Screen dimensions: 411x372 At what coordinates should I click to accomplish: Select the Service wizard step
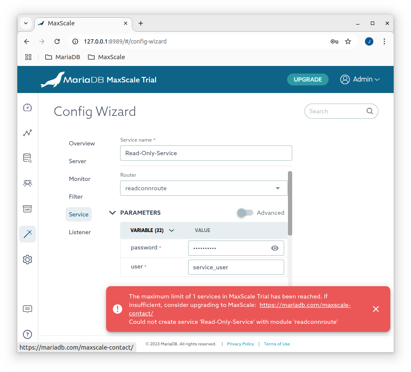click(x=79, y=214)
